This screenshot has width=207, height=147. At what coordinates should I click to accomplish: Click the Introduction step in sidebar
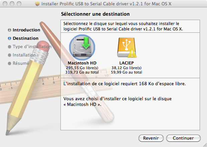[x=26, y=30]
